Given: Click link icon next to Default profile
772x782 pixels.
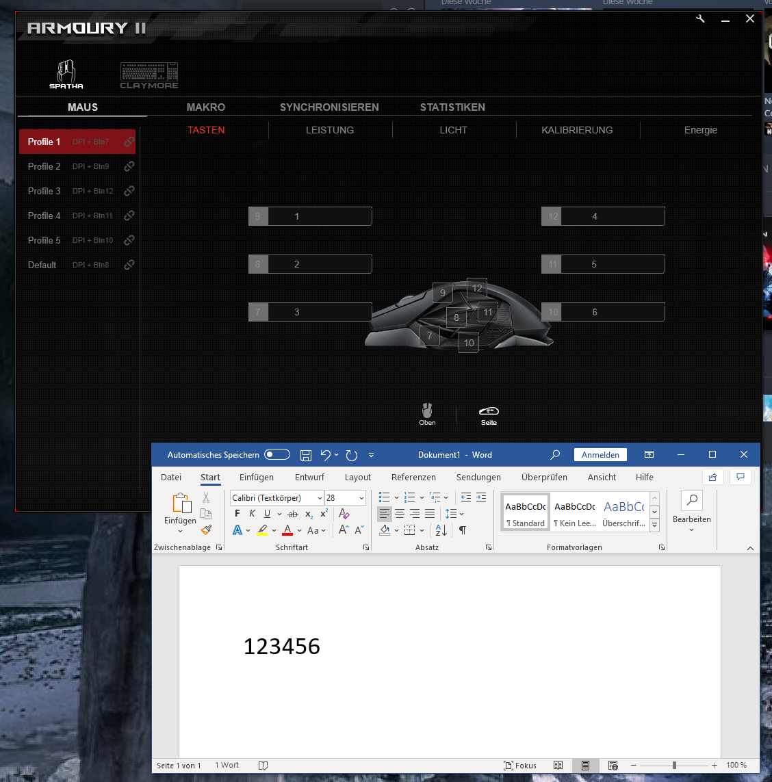Looking at the screenshot, I should [x=129, y=265].
